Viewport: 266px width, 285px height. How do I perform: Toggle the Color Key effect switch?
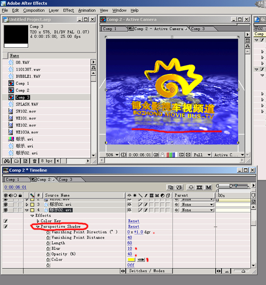point(6,221)
